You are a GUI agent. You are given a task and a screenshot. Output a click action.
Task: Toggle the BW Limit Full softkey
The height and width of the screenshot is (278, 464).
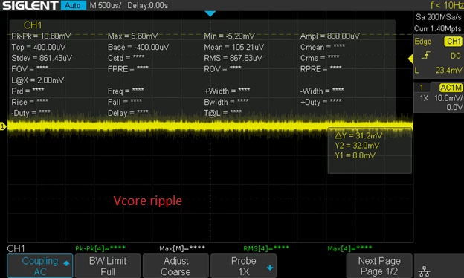[x=108, y=266]
